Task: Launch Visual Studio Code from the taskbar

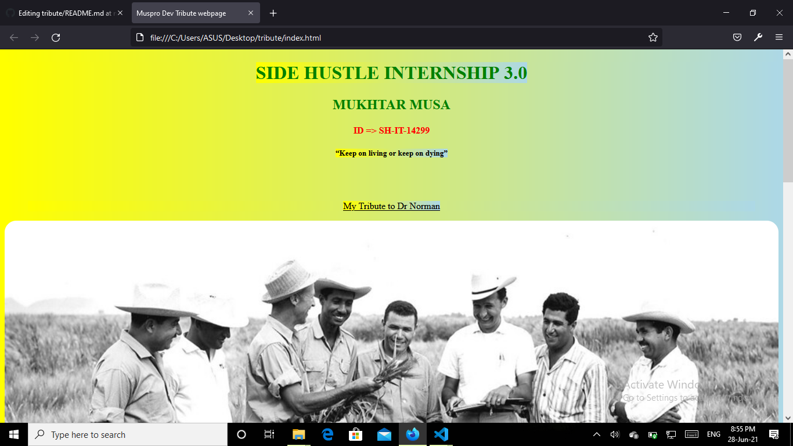Action: click(x=441, y=434)
